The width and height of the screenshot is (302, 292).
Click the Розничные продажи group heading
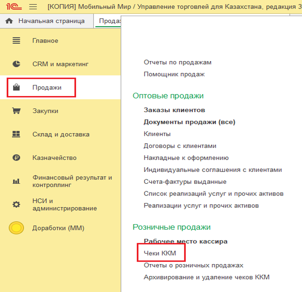click(172, 227)
